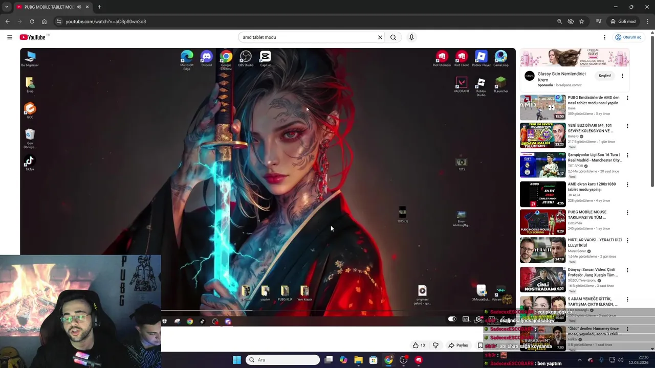Open the Chrome three-dot menu

point(648,21)
